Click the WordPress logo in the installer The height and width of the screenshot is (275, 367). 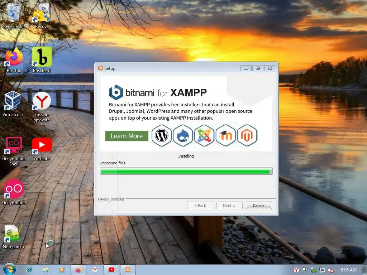coord(162,135)
